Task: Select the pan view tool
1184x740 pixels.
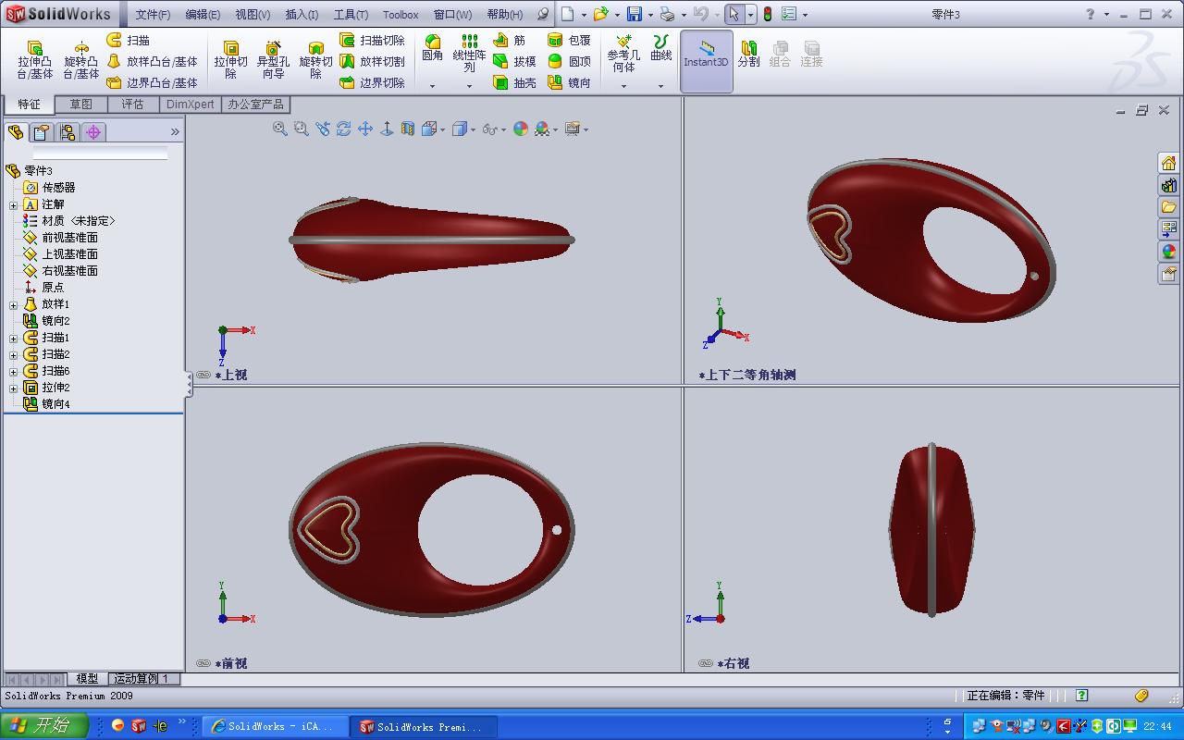Action: pos(365,129)
